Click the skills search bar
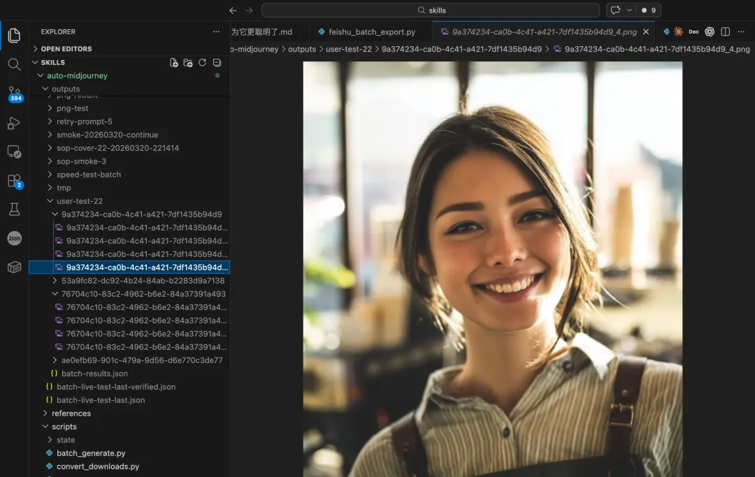This screenshot has width=755, height=477. (431, 10)
